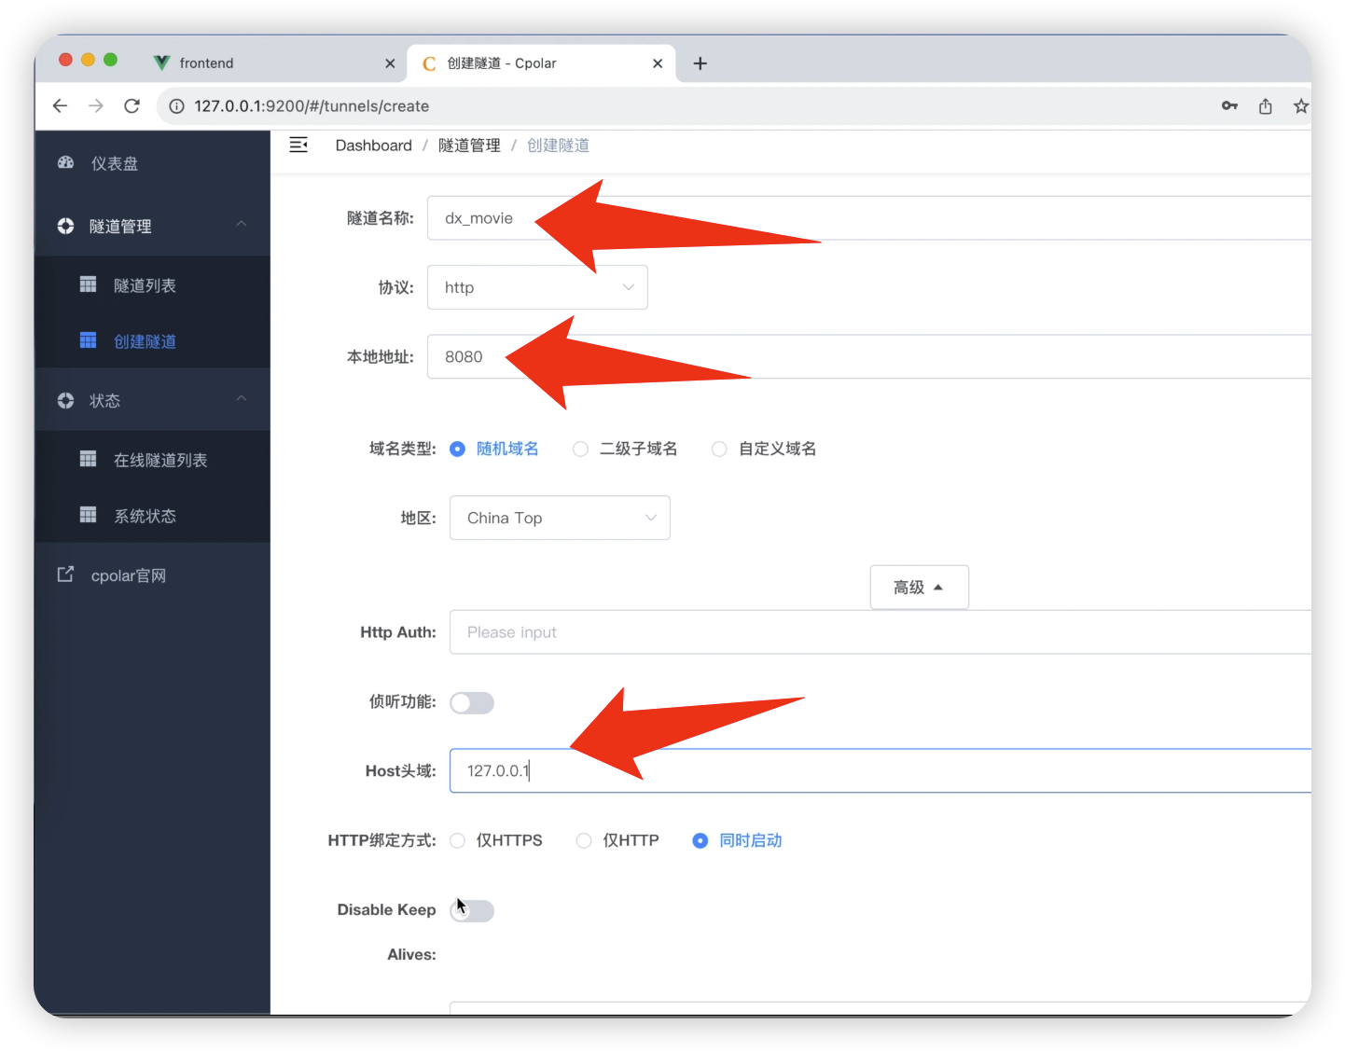Choose 仅HTTP binding mode
The width and height of the screenshot is (1345, 1052).
[x=617, y=840]
